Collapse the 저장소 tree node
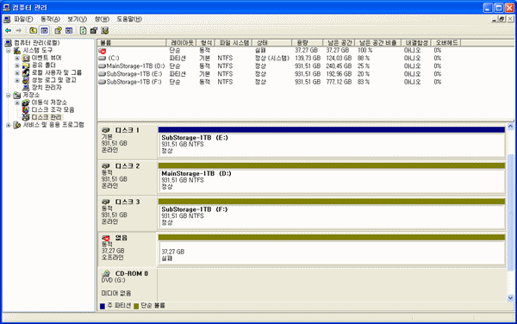517x324 pixels. [x=9, y=96]
